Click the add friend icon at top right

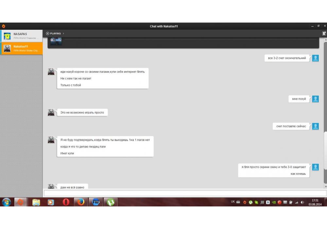point(324,33)
